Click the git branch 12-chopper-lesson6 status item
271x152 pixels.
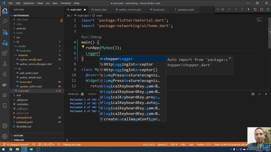pos(16,144)
